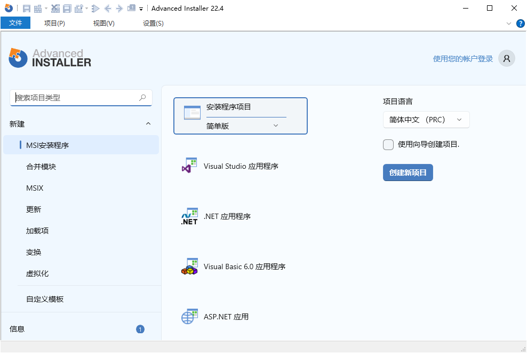
Task: Select the Visual Basic 6.0 应用程序 icon
Action: pos(189,266)
